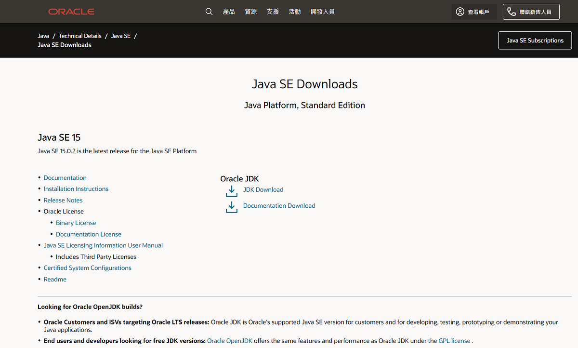Open the 產品 menu

click(x=229, y=12)
